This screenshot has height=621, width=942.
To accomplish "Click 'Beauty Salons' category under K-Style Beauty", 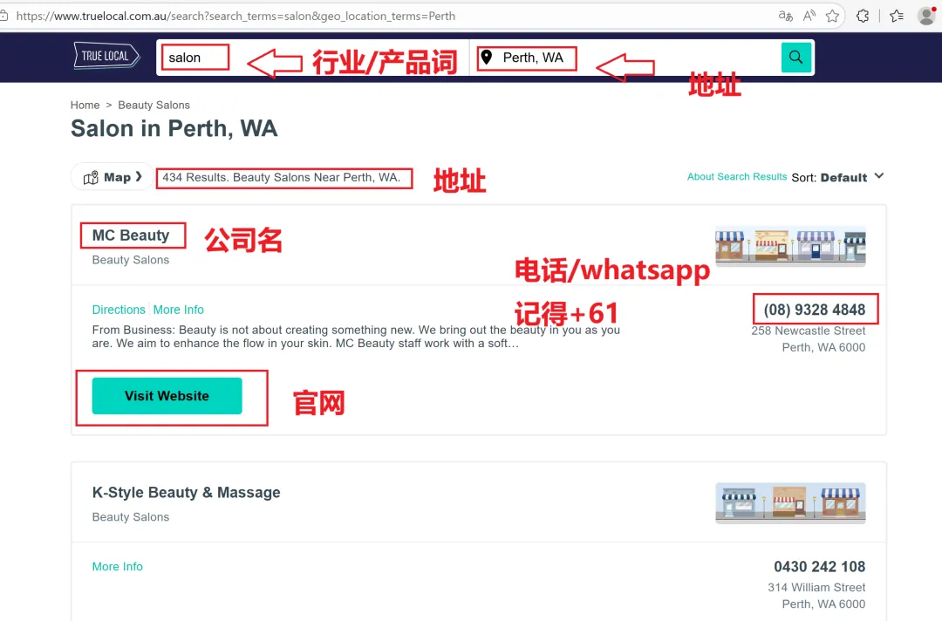I will (130, 517).
